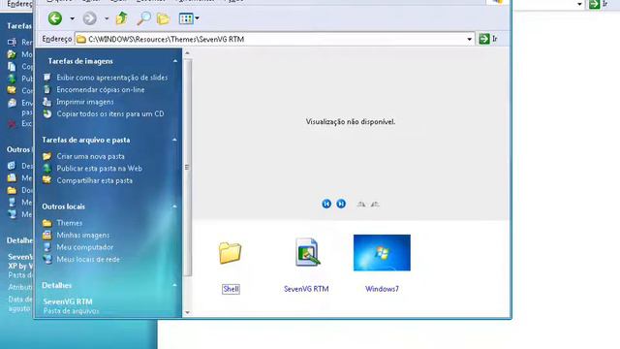This screenshot has width=620, height=349.
Task: Click the Shell folder name label
Action: [231, 289]
